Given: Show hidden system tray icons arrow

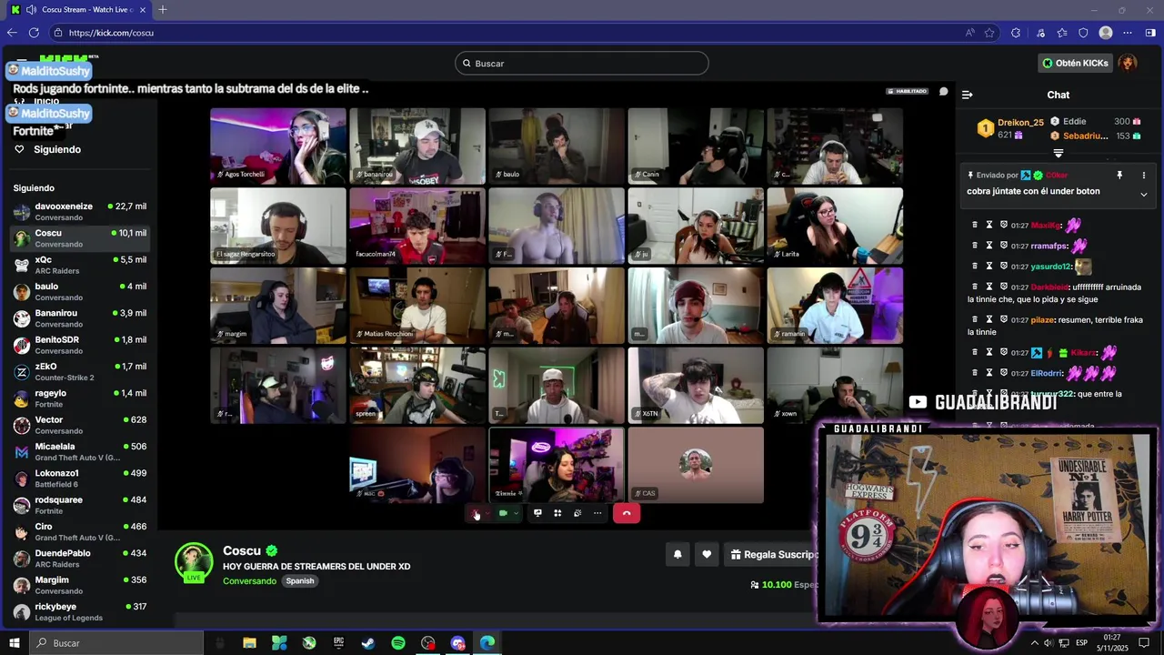Looking at the screenshot, I should (1035, 643).
